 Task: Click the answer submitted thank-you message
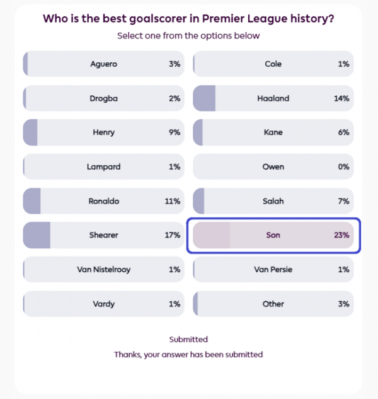[188, 354]
